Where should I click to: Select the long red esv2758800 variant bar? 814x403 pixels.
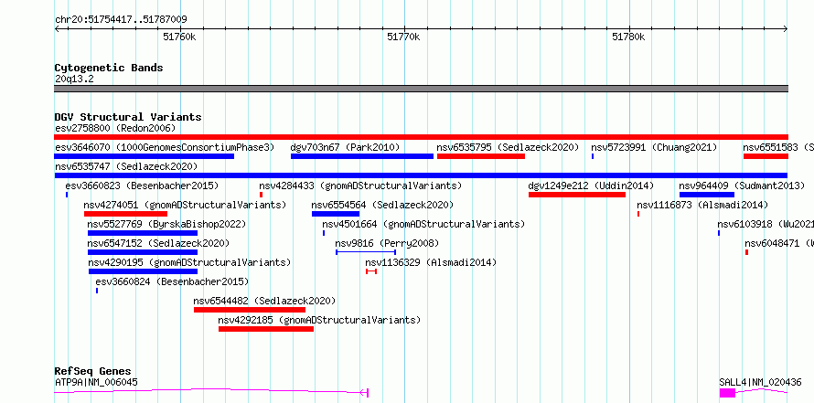[421, 137]
